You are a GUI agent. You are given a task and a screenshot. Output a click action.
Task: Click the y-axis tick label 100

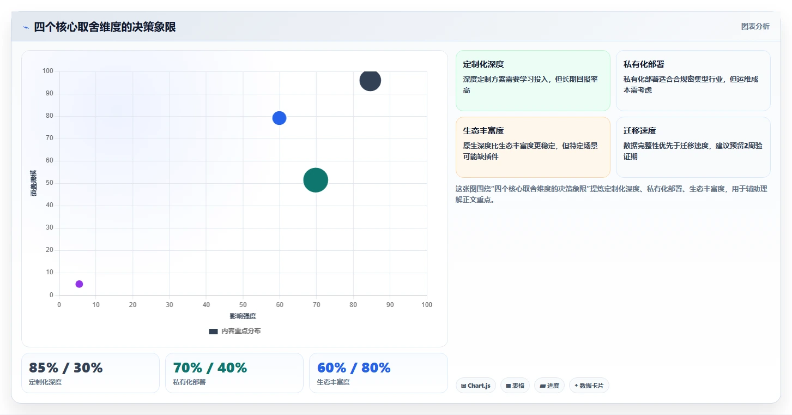point(48,71)
